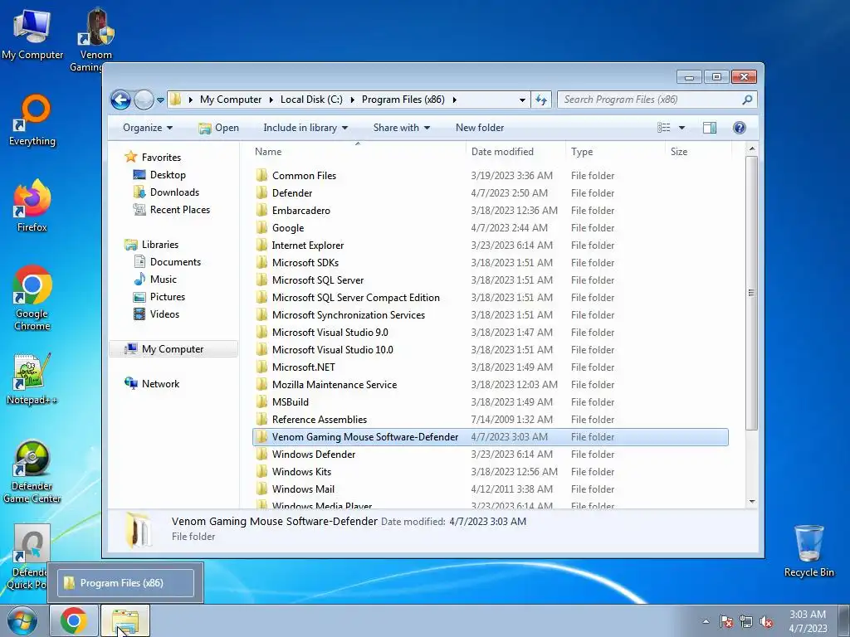Screen dimensions: 850x637
Task: Select the MSBuild folder
Action: pos(490,402)
